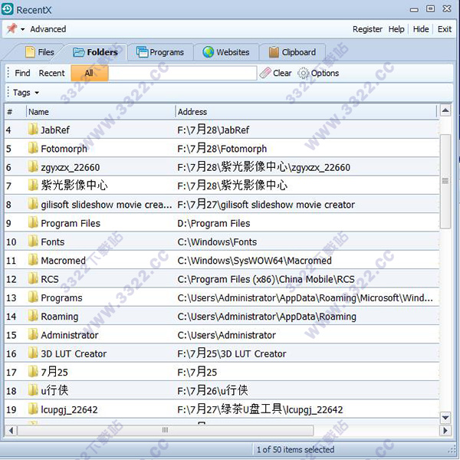Click address F:\7月26\u行侠
This screenshot has width=460, height=460.
pos(212,390)
